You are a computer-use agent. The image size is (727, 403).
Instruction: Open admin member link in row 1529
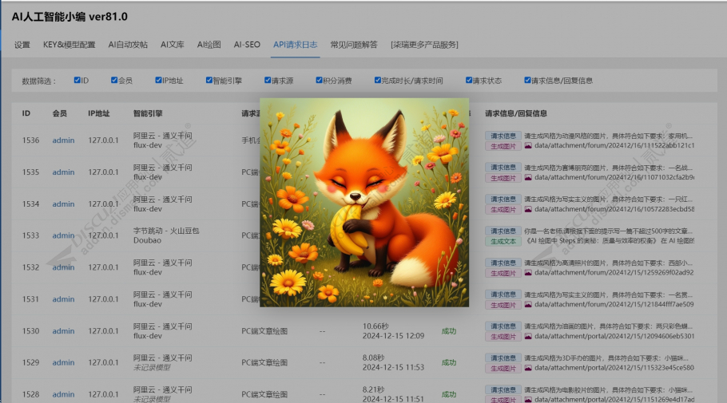[x=64, y=362]
